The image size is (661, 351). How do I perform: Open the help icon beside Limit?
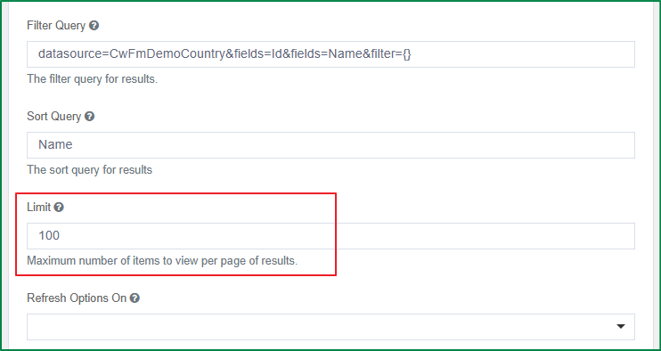[59, 208]
